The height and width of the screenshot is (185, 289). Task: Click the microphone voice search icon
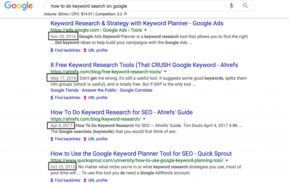[x=231, y=6]
